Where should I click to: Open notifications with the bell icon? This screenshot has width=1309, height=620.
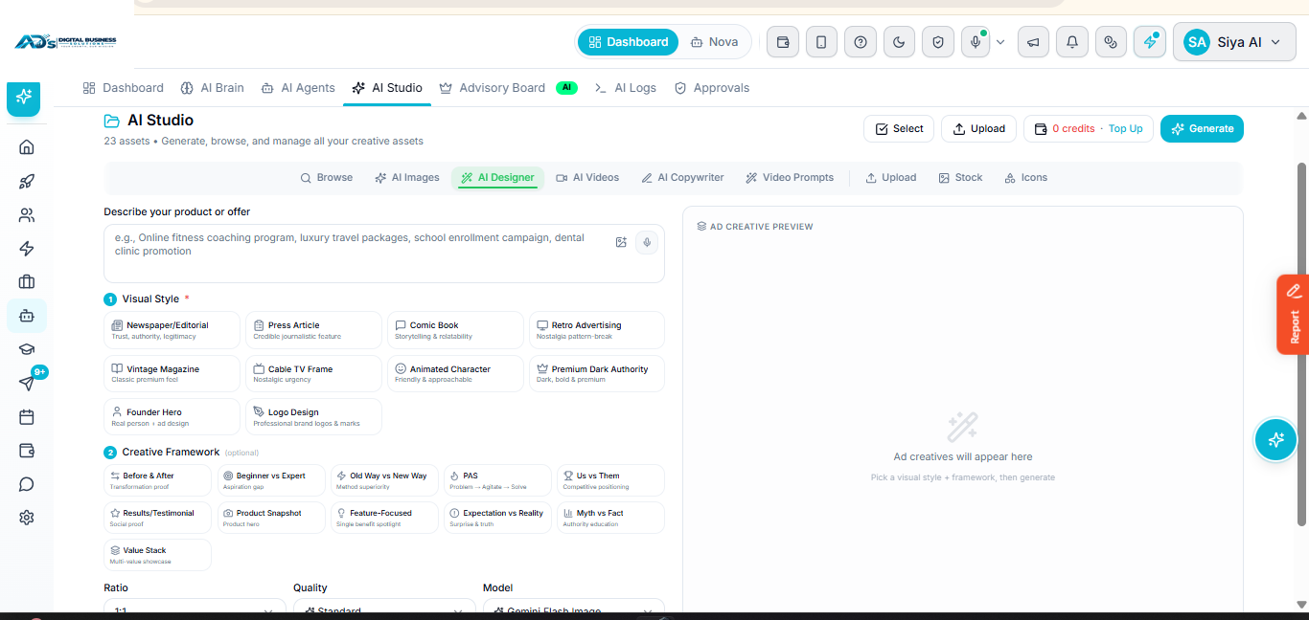[x=1072, y=42]
